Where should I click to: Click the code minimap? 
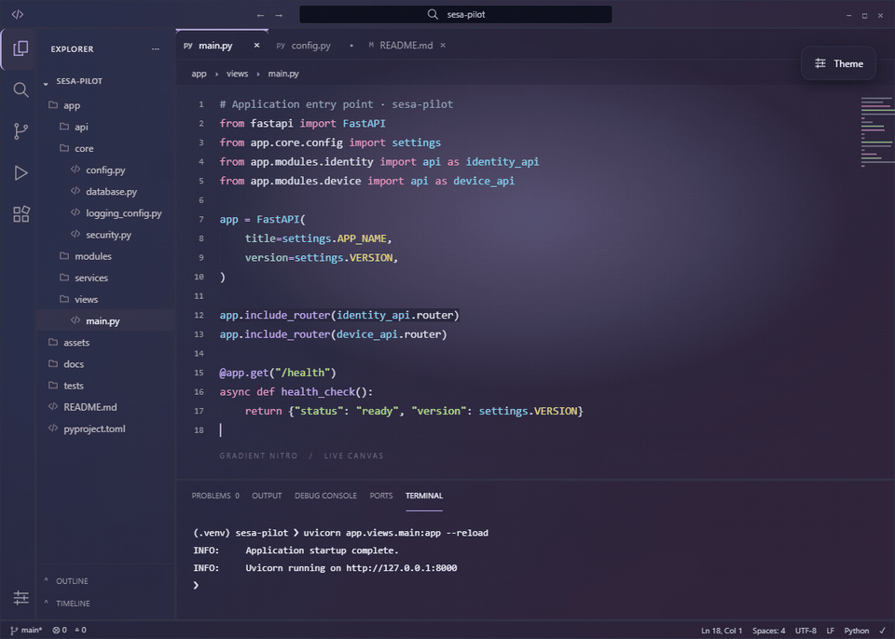(x=876, y=132)
